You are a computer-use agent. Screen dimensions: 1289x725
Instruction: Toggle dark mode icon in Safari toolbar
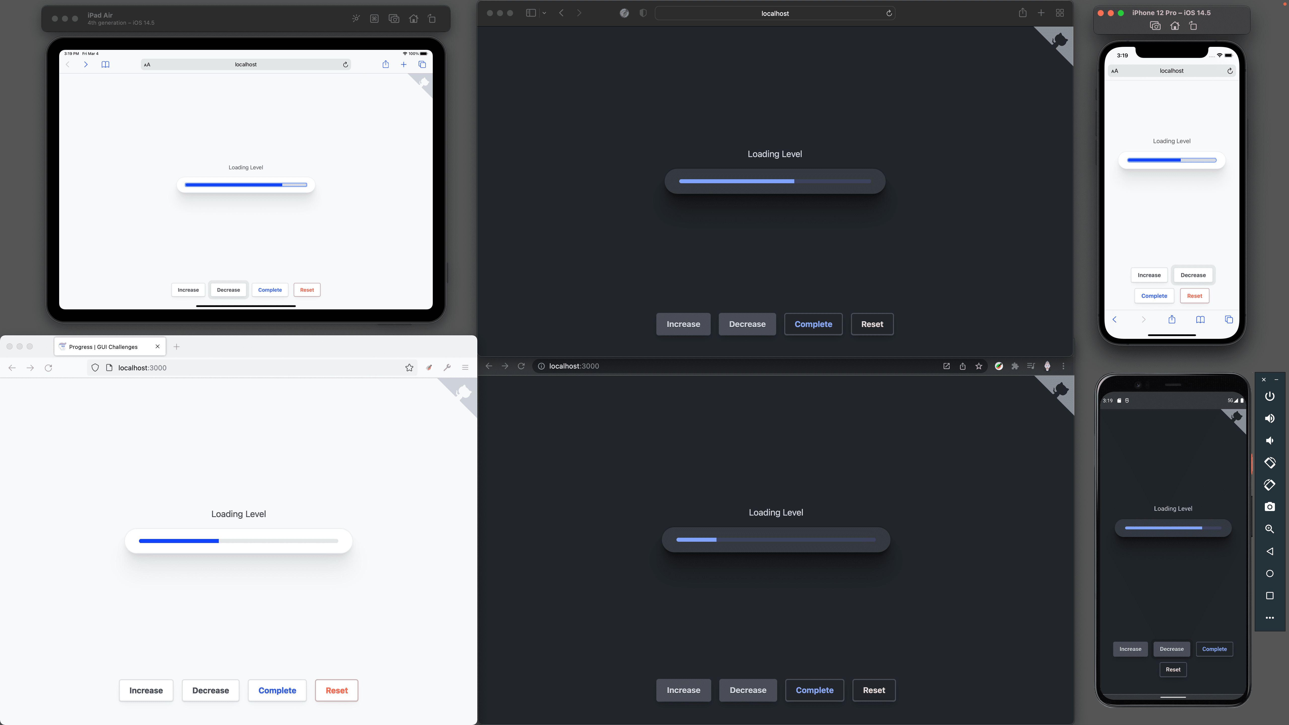click(643, 13)
